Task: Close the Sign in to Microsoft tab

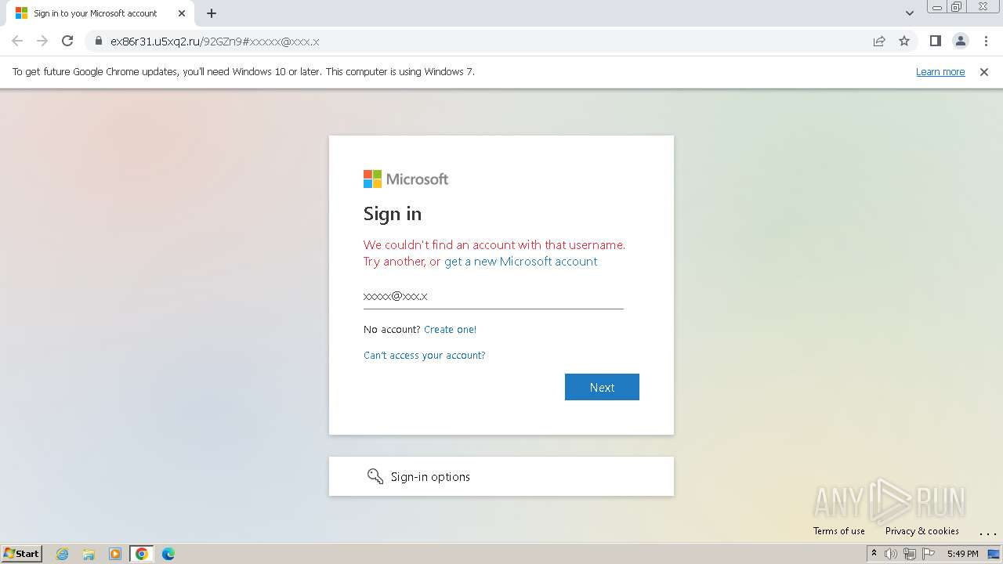Action: 182,13
